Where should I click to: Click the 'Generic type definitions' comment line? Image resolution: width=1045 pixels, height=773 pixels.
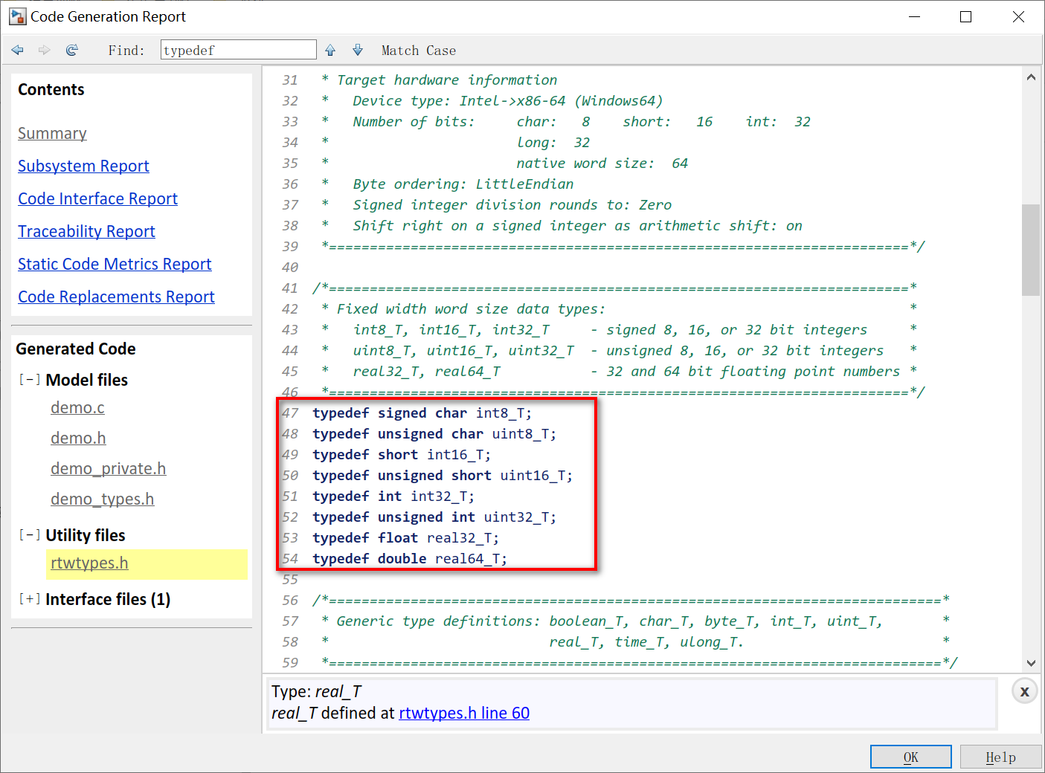[608, 621]
